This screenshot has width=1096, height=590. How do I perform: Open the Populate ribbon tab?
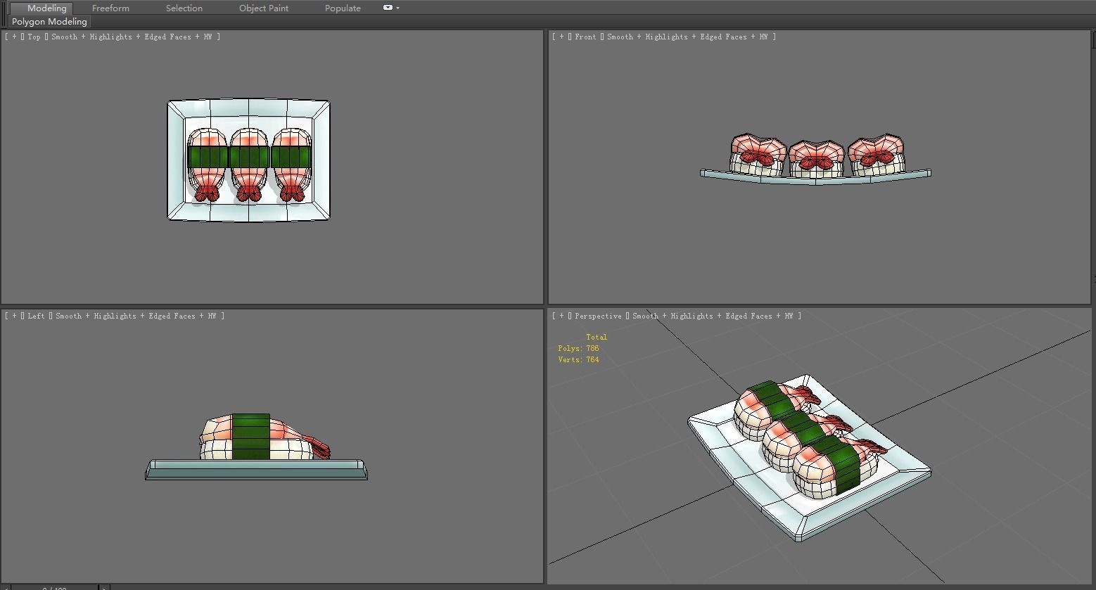click(343, 8)
